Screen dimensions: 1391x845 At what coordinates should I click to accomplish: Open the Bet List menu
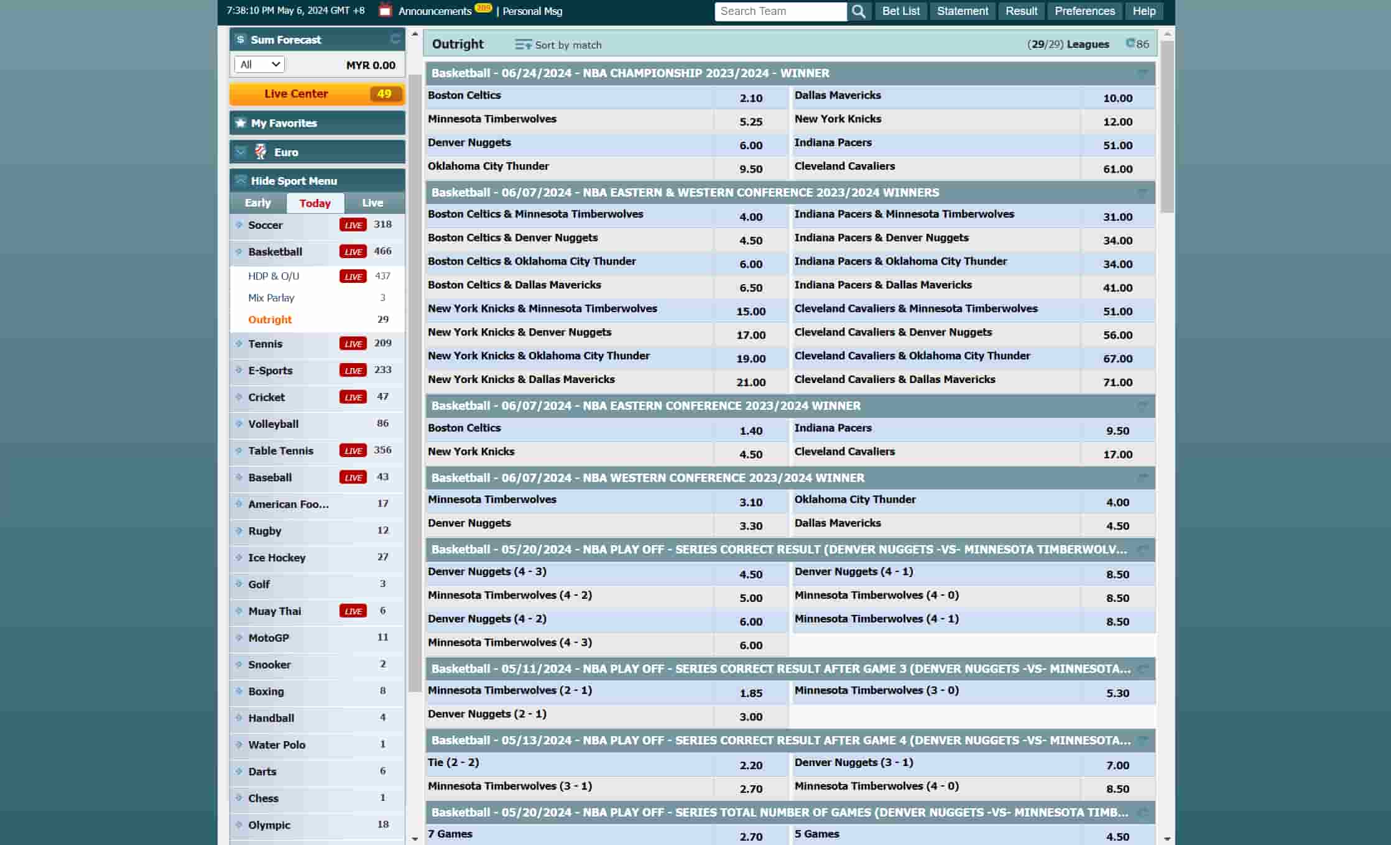(x=900, y=11)
